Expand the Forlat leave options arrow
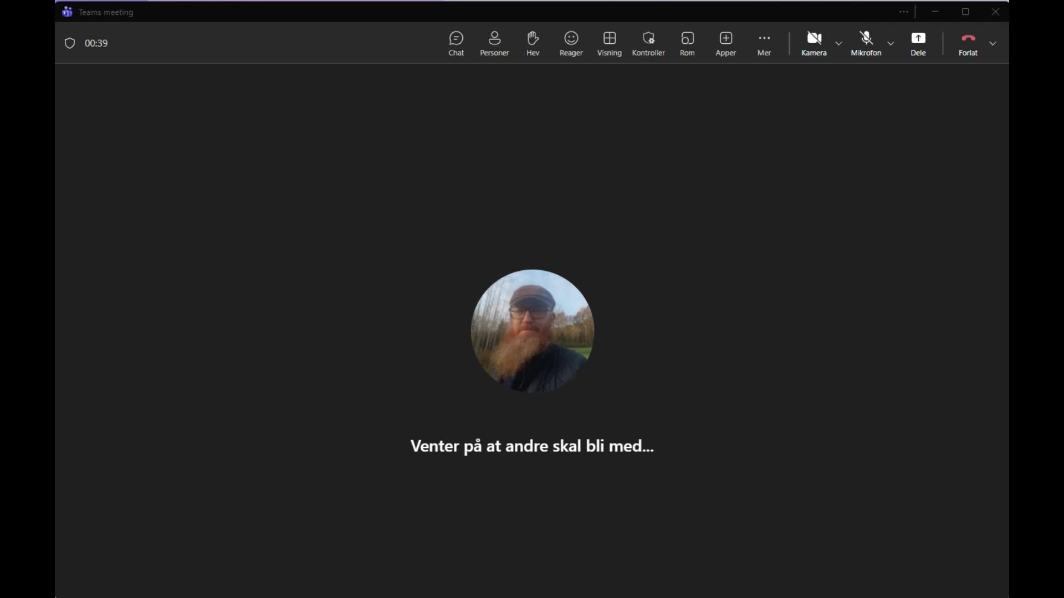This screenshot has height=598, width=1064. coord(993,43)
